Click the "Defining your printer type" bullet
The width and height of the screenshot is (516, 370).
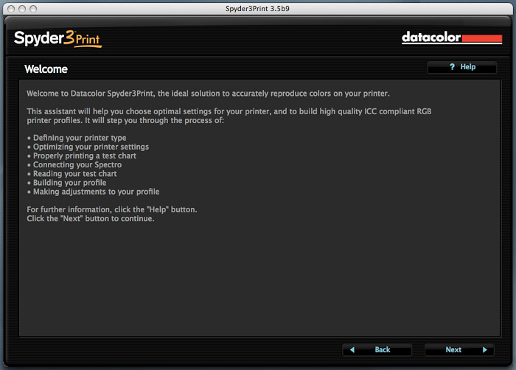[x=77, y=138]
